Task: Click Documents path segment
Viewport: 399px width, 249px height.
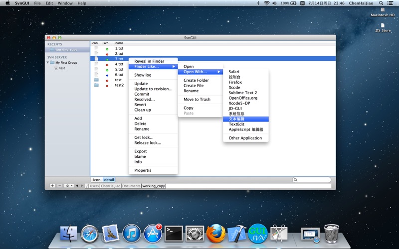Action: coord(131,186)
